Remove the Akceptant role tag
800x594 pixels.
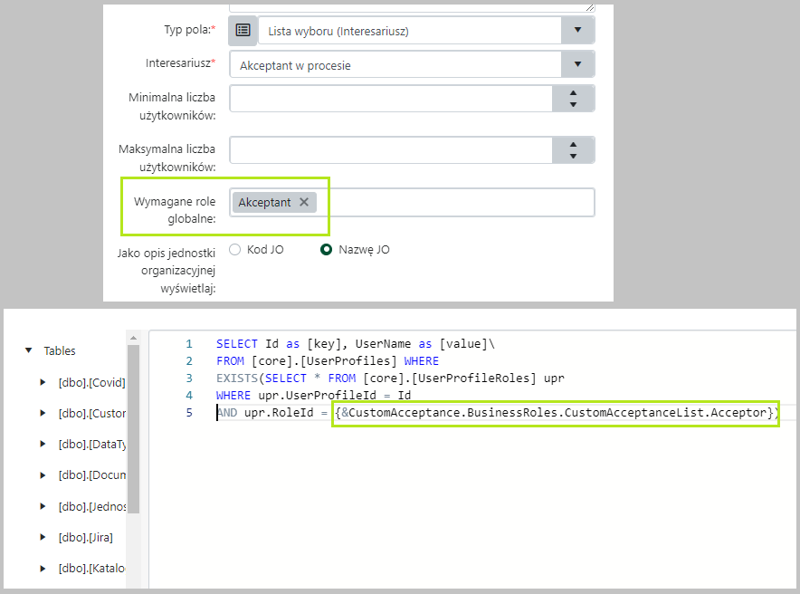304,203
